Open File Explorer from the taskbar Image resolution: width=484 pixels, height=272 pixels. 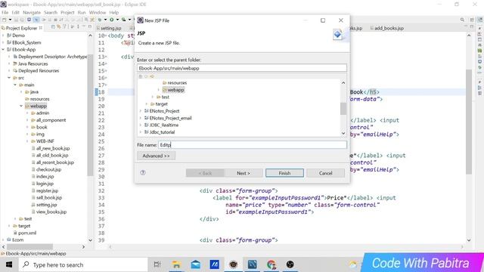(x=176, y=264)
